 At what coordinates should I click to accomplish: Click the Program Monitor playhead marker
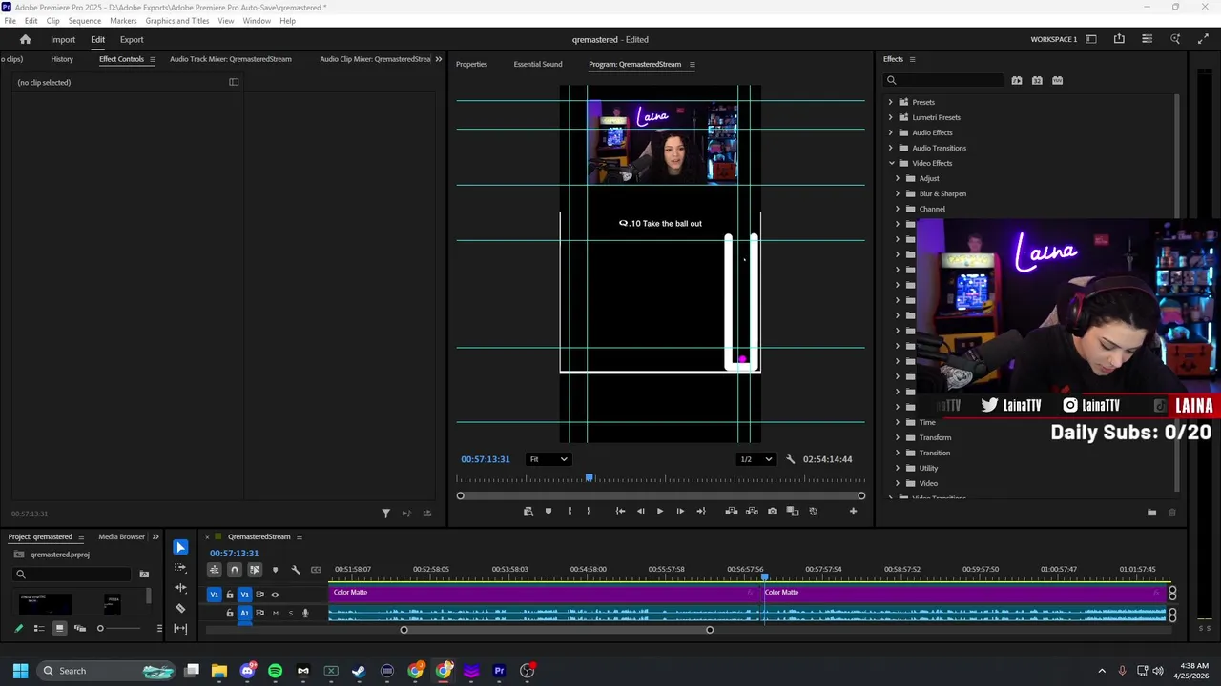point(590,478)
